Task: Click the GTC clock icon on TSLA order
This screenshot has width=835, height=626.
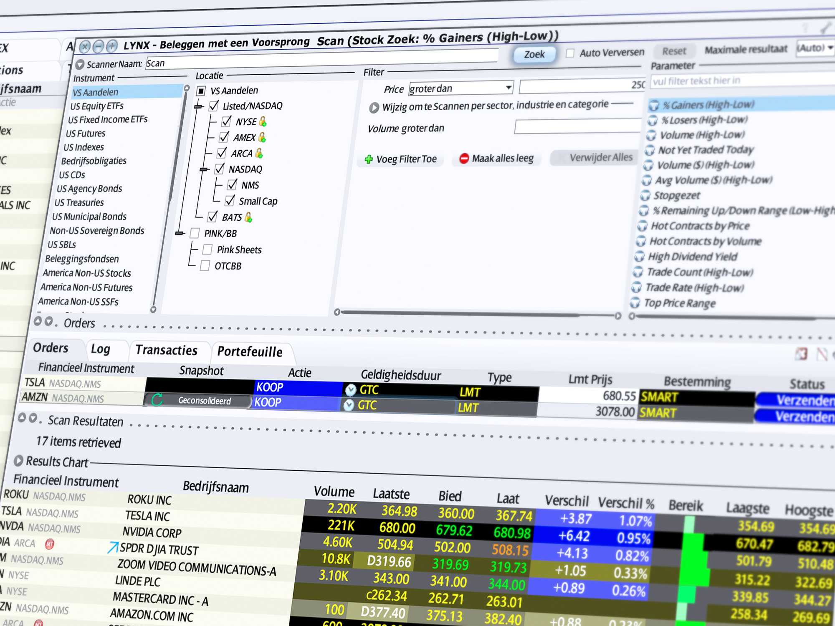Action: 351,390
